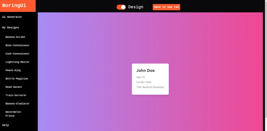Open the Bottle-Magician design
Viewport: 267px width, 131px height.
(x=17, y=79)
